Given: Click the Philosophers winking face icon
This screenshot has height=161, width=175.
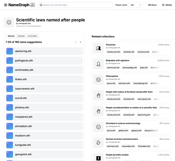Looking at the screenshot, I should tap(98, 80).
